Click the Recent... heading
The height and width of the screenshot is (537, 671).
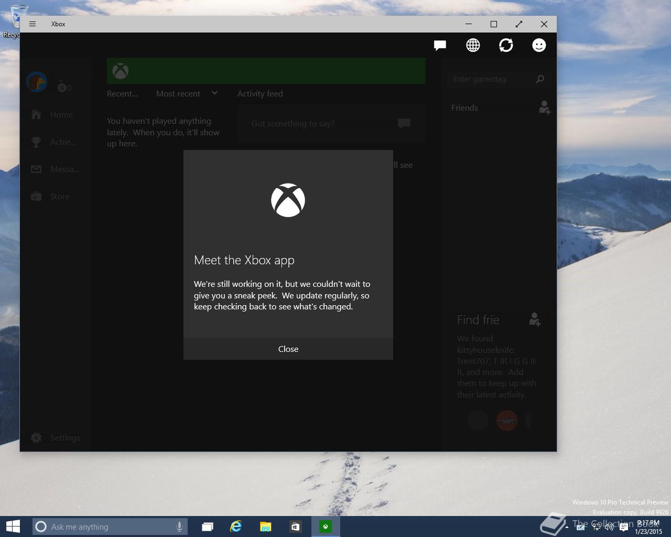pos(122,93)
